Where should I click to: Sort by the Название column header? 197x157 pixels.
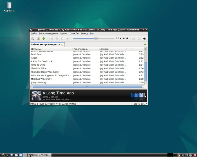(x=52, y=49)
